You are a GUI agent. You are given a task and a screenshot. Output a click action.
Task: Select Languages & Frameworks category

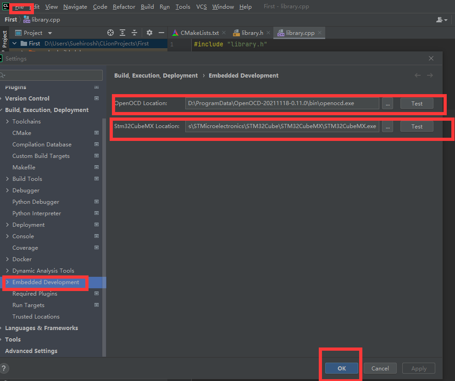(41, 328)
